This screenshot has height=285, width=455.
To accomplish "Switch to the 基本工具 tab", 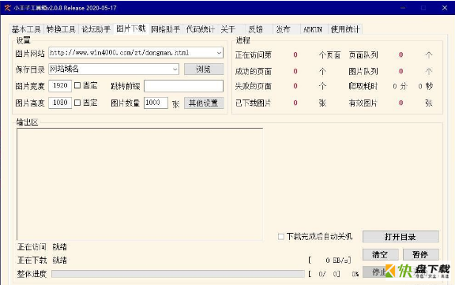I will (26, 29).
